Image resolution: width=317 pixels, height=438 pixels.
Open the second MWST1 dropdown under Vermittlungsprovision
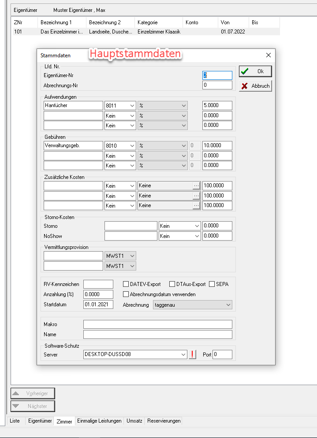(120, 266)
